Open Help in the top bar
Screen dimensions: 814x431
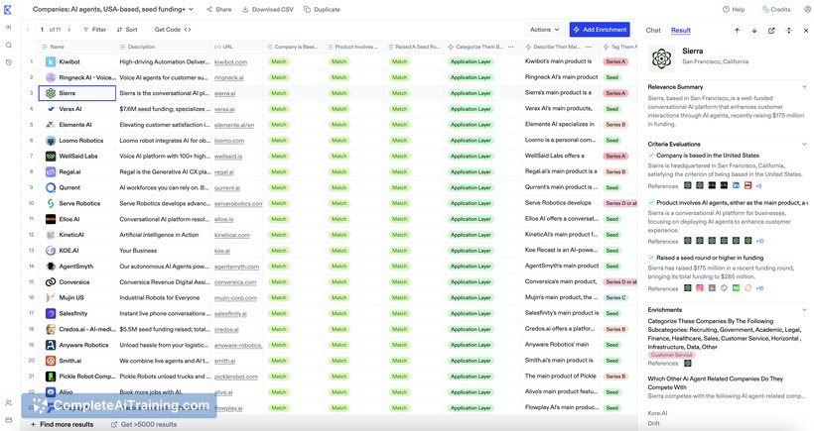[x=734, y=9]
